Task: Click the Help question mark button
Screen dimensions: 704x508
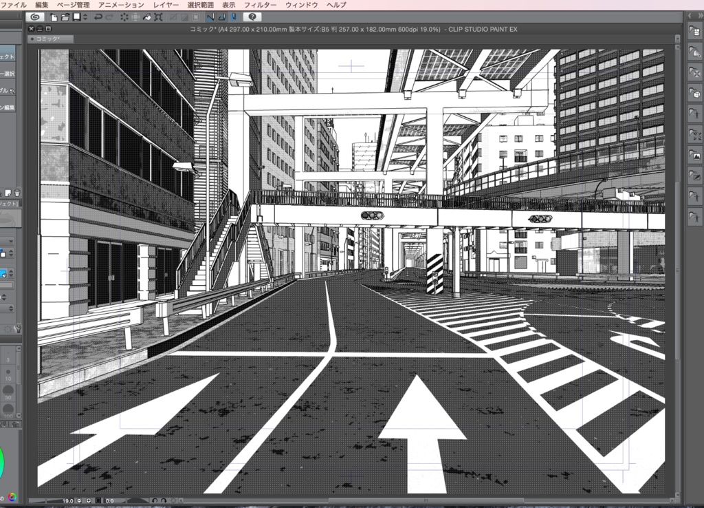Action: tap(252, 17)
